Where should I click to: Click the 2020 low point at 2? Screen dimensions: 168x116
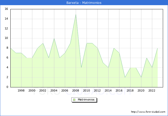coord(141,77)
